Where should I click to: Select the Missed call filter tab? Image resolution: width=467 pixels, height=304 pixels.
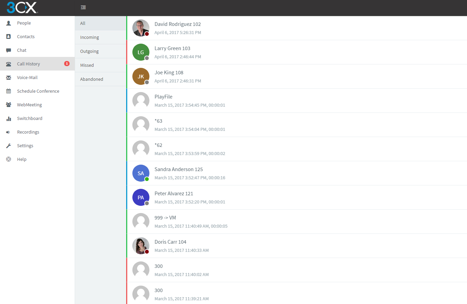100,65
